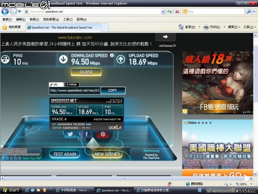Click the horizontal scrollbar right arrow
Viewport: 258px width, 194px height.
click(x=251, y=178)
